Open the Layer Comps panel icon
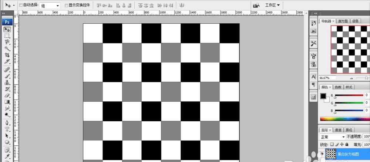This screenshot has width=370, height=162. 314,97
